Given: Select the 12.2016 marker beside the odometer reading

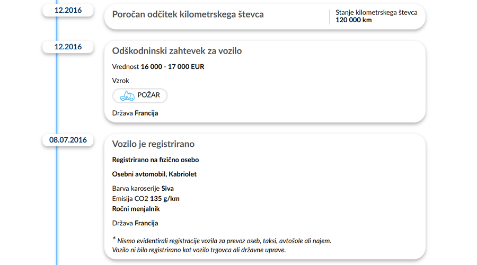Looking at the screenshot, I should (x=68, y=11).
